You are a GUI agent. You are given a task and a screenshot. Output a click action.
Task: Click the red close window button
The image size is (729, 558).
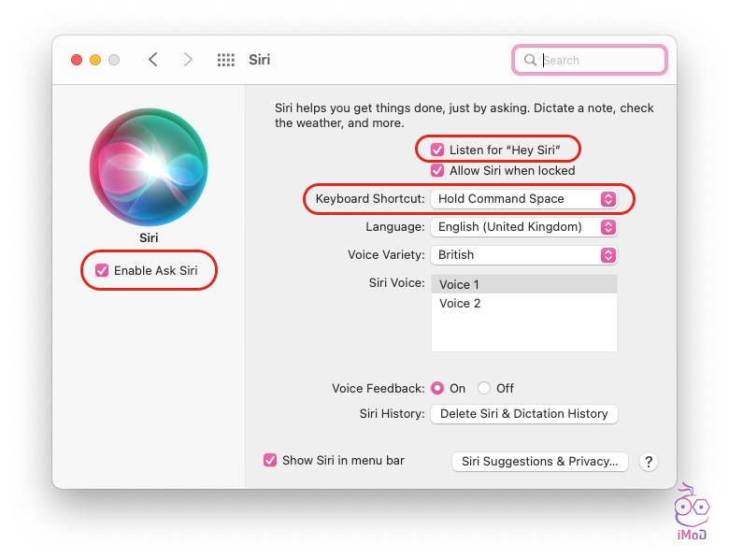pyautogui.click(x=77, y=60)
